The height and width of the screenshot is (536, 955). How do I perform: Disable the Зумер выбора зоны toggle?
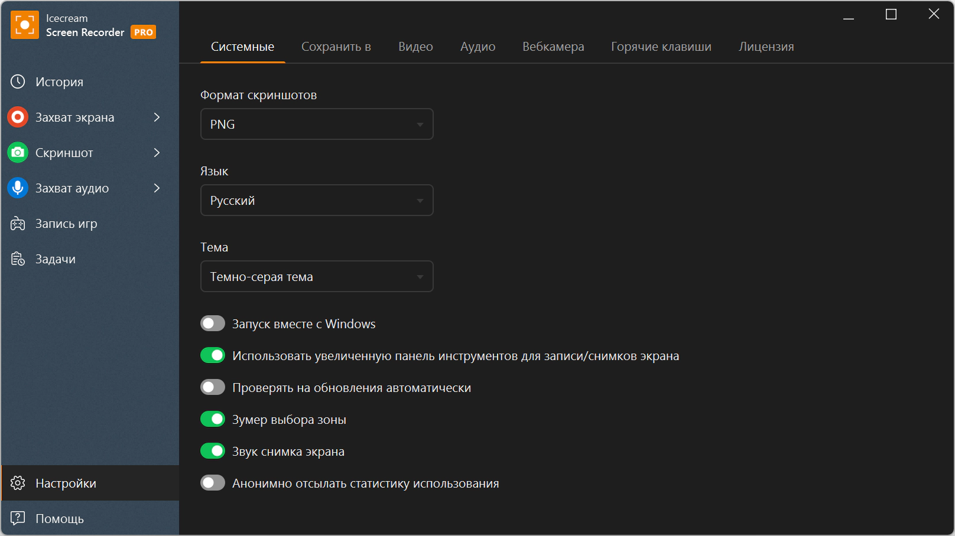[x=213, y=419]
